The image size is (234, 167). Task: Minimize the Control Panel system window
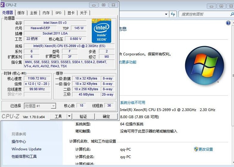pyautogui.click(x=211, y=6)
